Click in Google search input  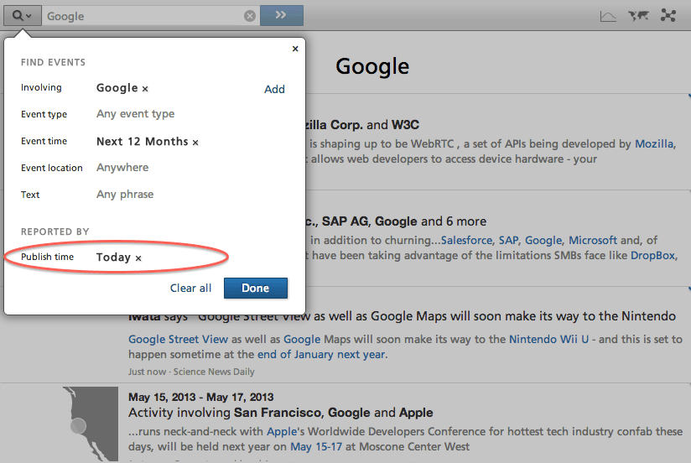coord(143,16)
